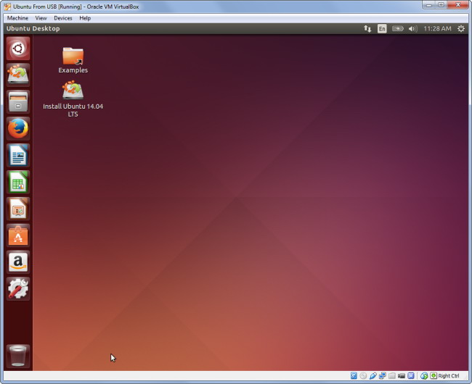Open the Examples folder on desktop

[x=73, y=57]
